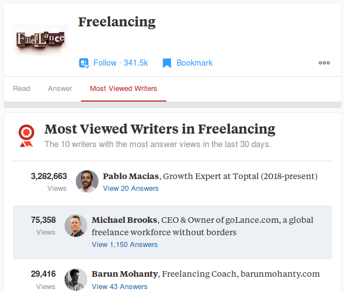The width and height of the screenshot is (344, 293).
Task: Select the Most Viewed Writers tab
Action: tap(124, 89)
